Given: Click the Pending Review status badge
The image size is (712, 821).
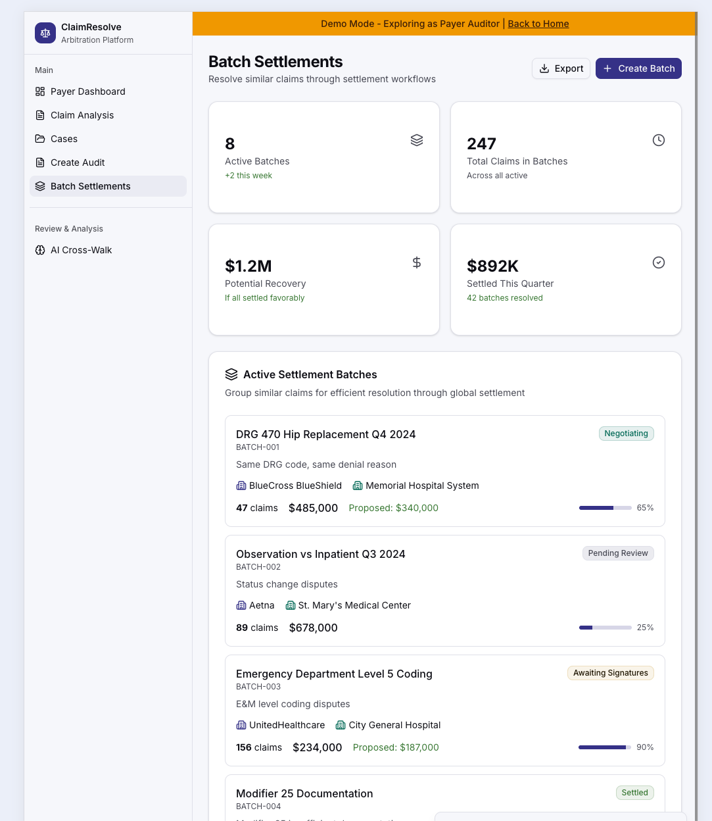Looking at the screenshot, I should [x=618, y=553].
